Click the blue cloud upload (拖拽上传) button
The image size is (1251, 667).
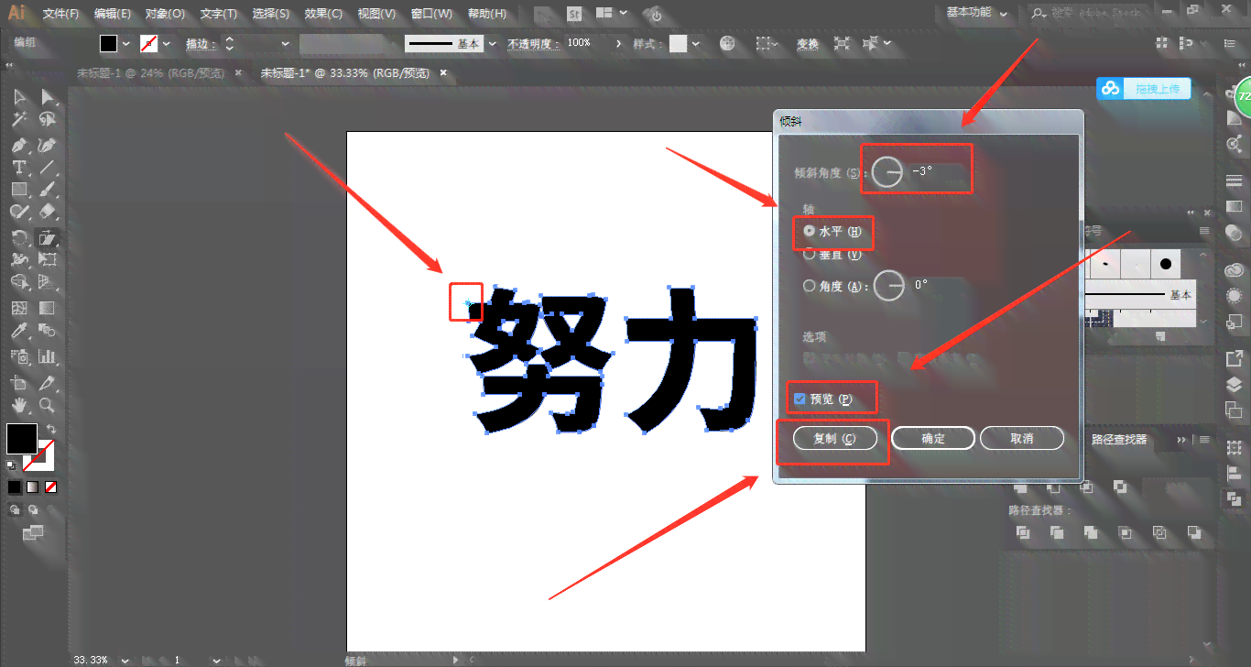(x=1144, y=88)
